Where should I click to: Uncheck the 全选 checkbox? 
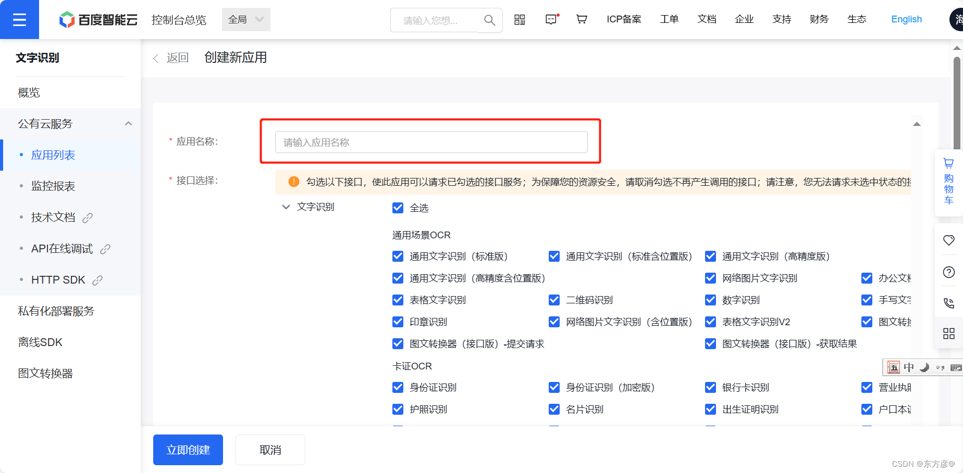point(398,207)
